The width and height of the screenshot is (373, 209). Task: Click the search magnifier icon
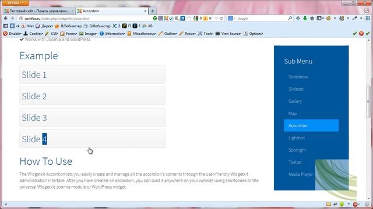[x=290, y=18]
